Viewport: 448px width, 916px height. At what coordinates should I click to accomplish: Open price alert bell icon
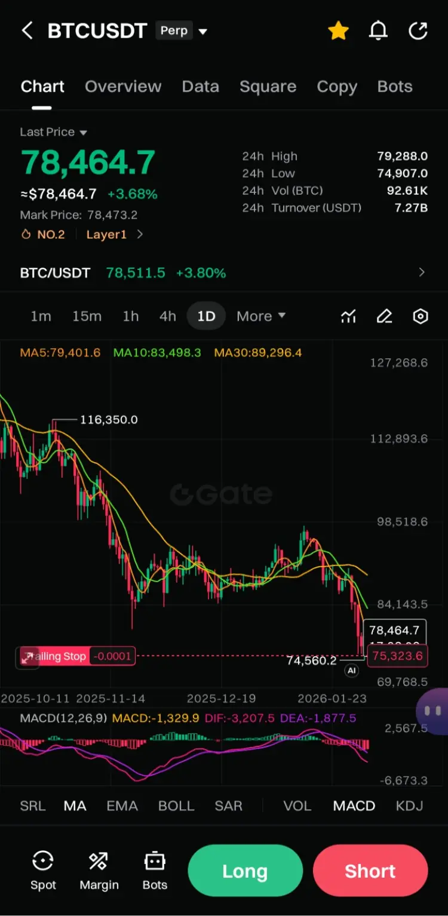click(x=378, y=31)
